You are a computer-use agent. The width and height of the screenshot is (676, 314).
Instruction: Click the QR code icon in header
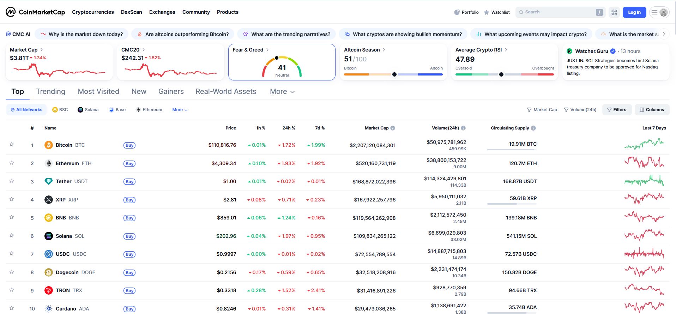[614, 12]
